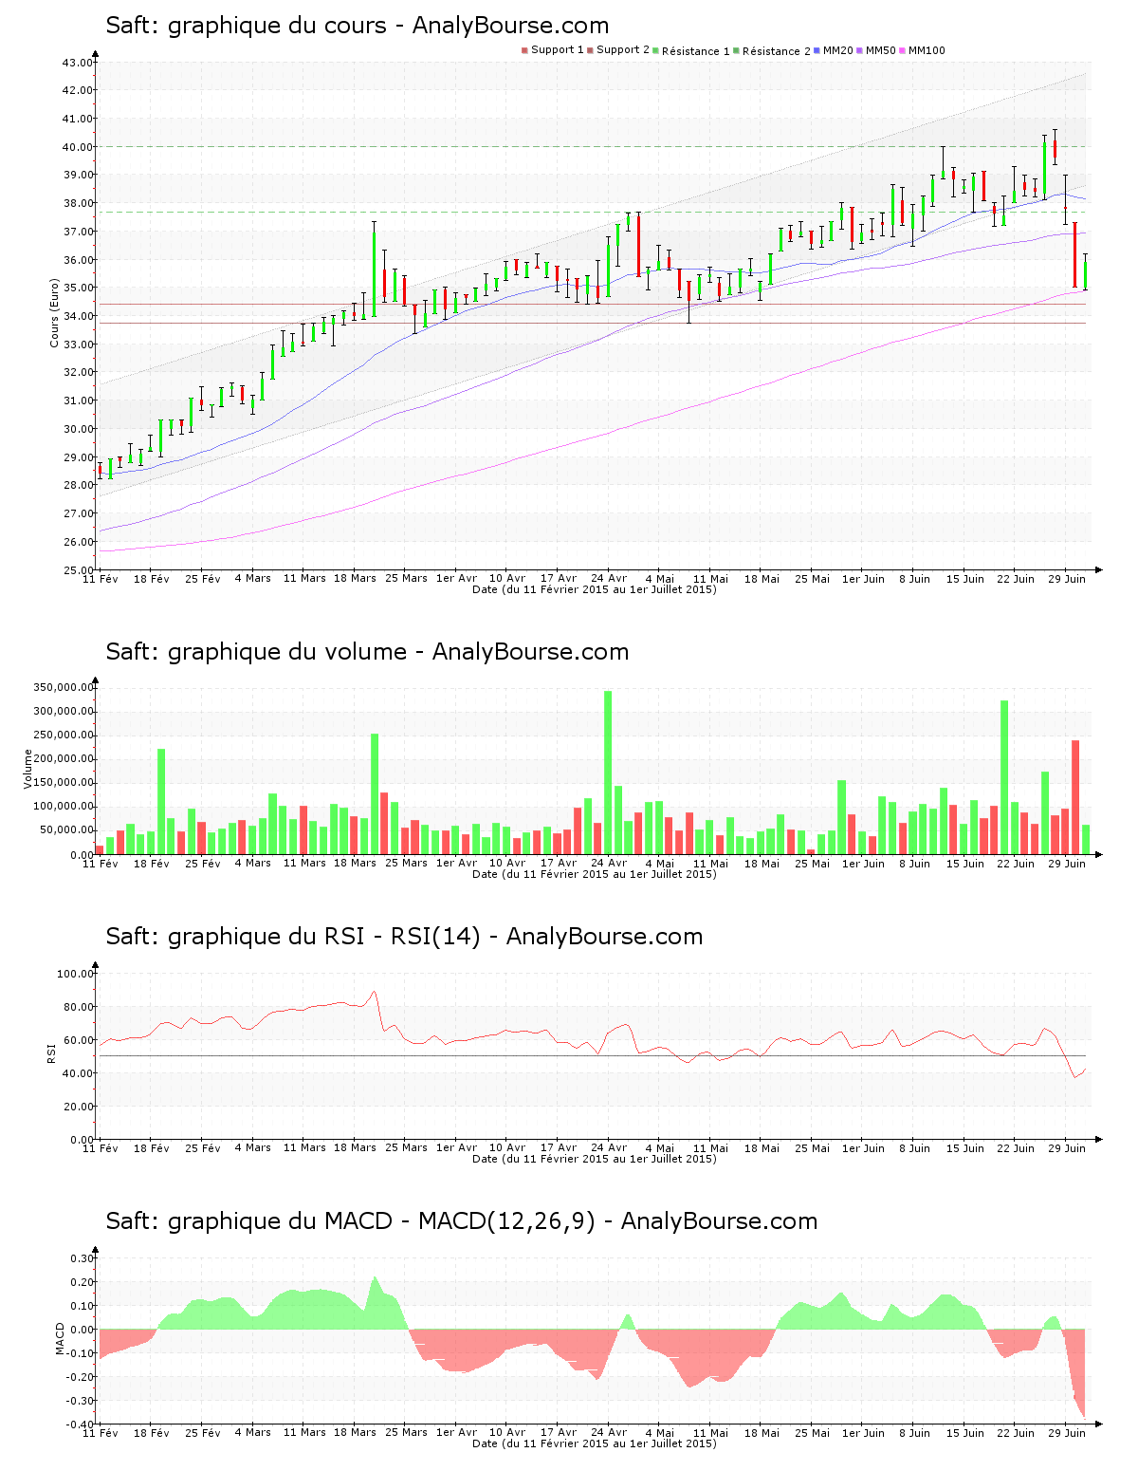Click the 350,000.00 volume axis value

click(x=64, y=688)
